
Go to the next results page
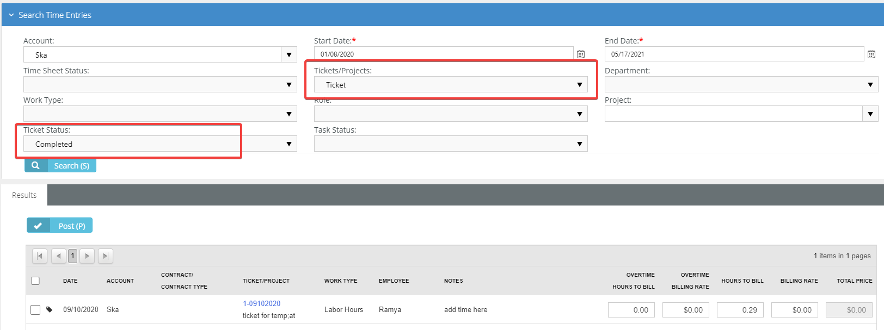[87, 256]
